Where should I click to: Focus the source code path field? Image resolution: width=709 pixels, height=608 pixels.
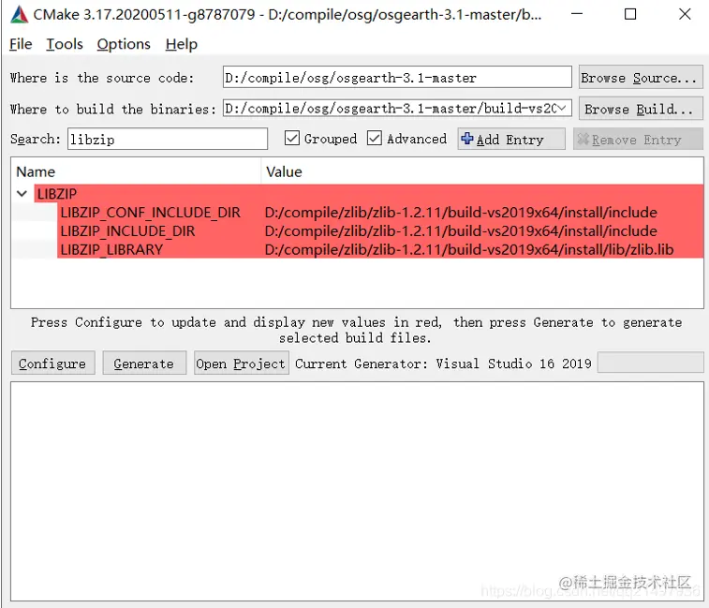click(x=397, y=78)
